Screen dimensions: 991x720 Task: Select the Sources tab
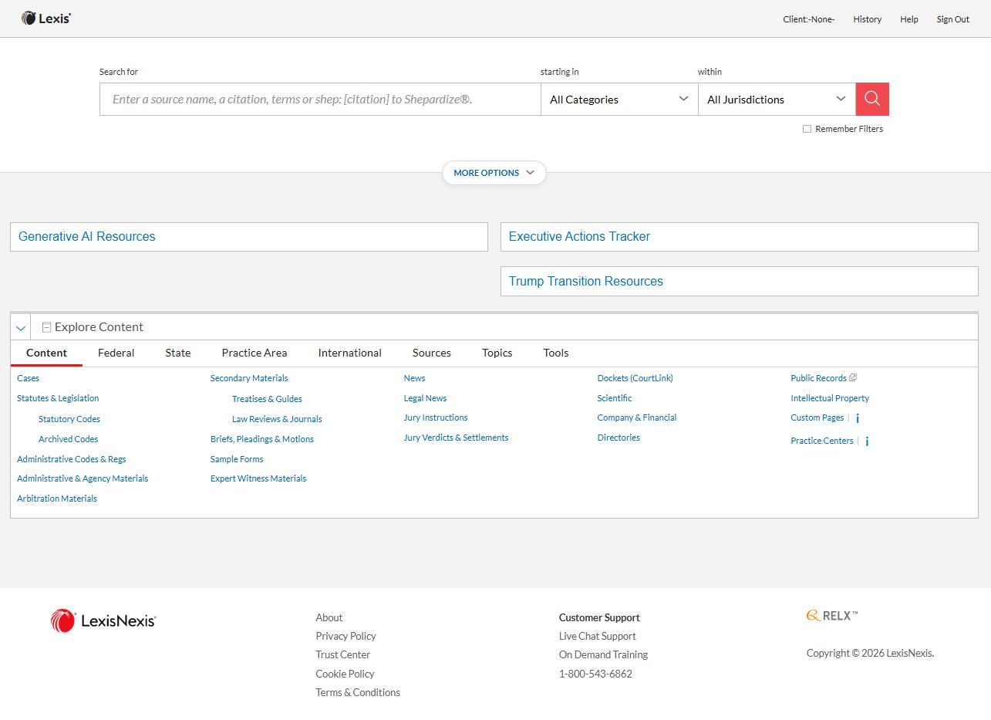pos(431,353)
